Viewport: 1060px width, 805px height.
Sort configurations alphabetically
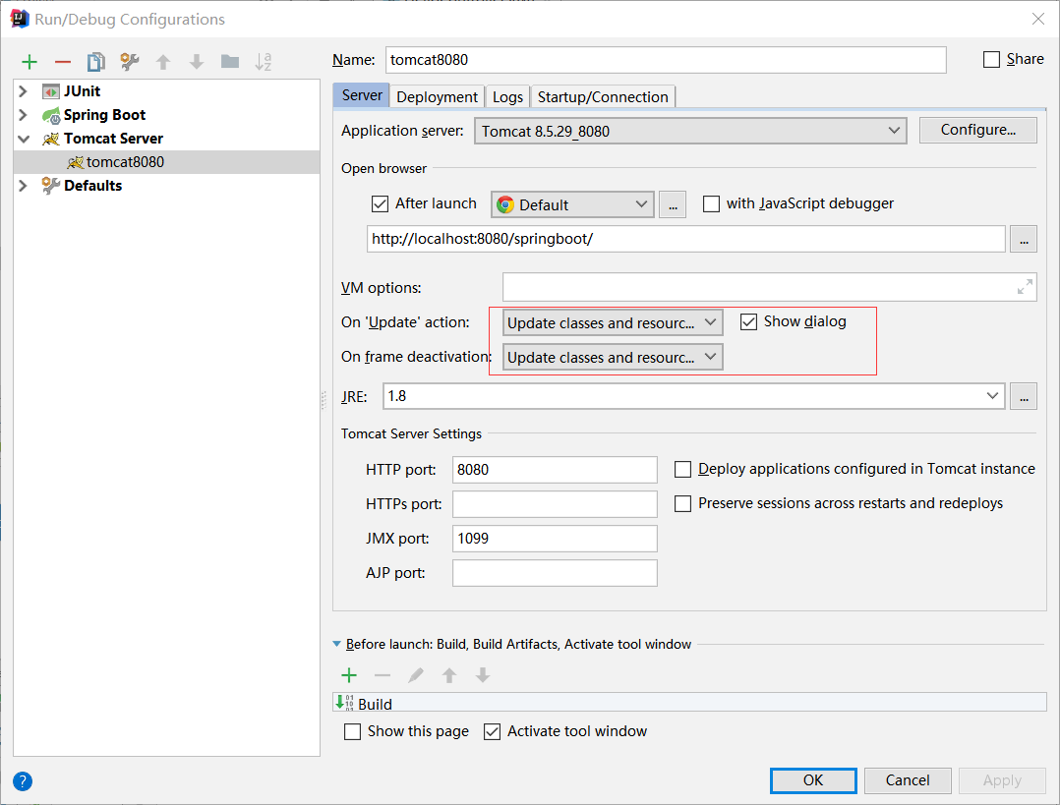[263, 62]
